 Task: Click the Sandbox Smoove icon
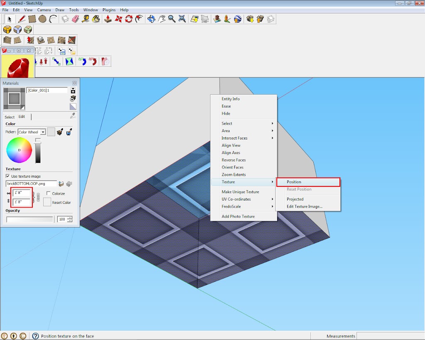pyautogui.click(x=30, y=40)
